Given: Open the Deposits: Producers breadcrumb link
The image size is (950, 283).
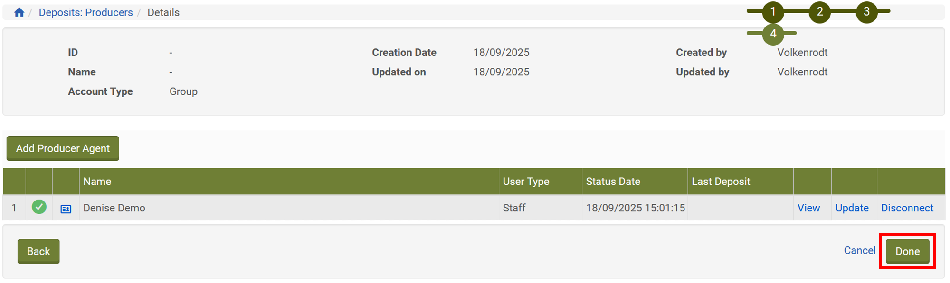Looking at the screenshot, I should click(85, 12).
